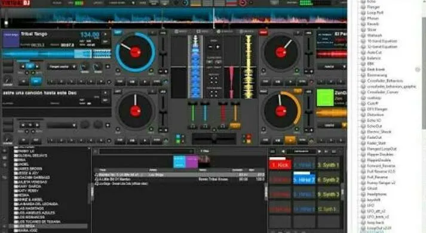Toggle the blue loop-in button on deck 1
Image resolution: width=426 pixels, height=233 pixels.
[x=36, y=81]
